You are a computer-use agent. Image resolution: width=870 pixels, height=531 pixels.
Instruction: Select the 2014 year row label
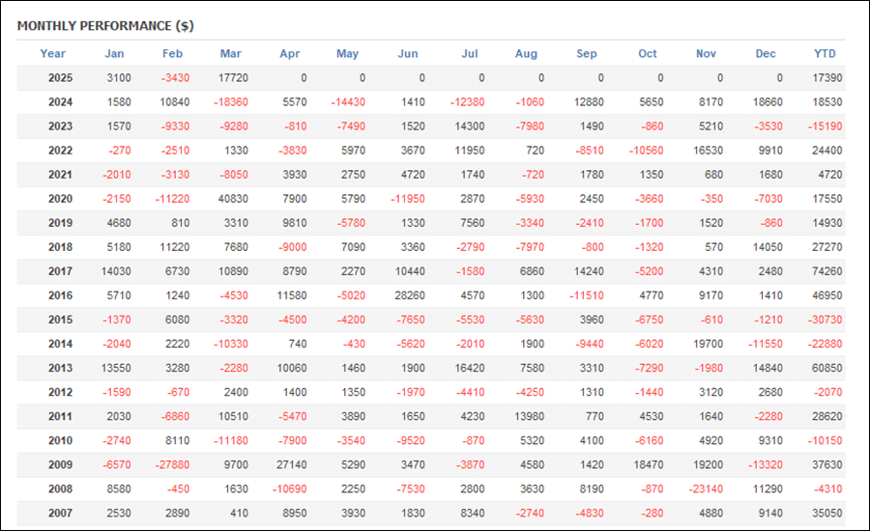click(61, 344)
